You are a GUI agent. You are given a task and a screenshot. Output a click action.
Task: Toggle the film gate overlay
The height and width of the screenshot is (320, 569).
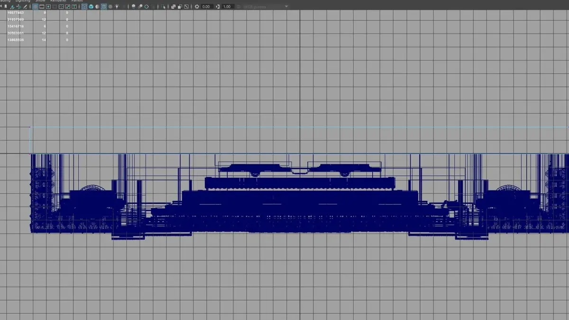tap(42, 7)
